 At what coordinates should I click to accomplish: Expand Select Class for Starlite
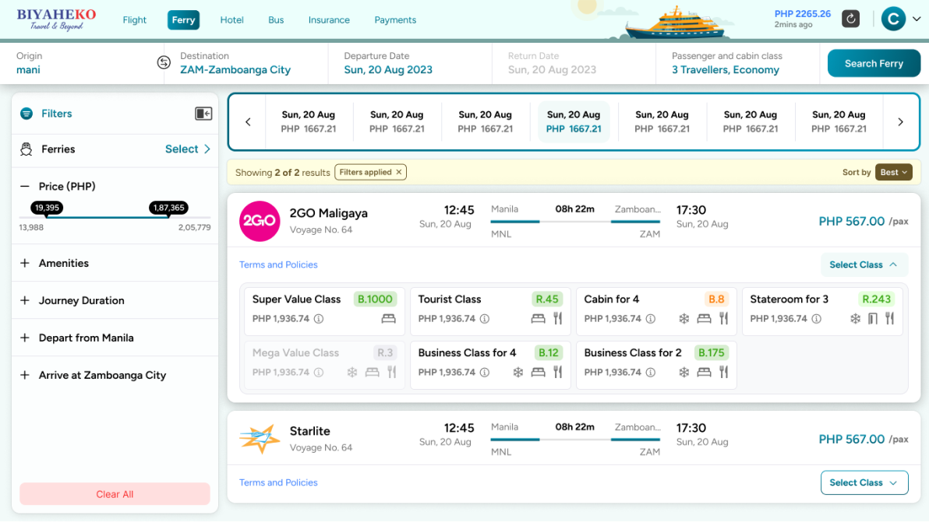[864, 482]
